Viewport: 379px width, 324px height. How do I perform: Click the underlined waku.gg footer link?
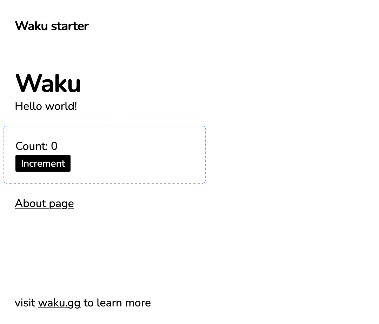coord(59,303)
